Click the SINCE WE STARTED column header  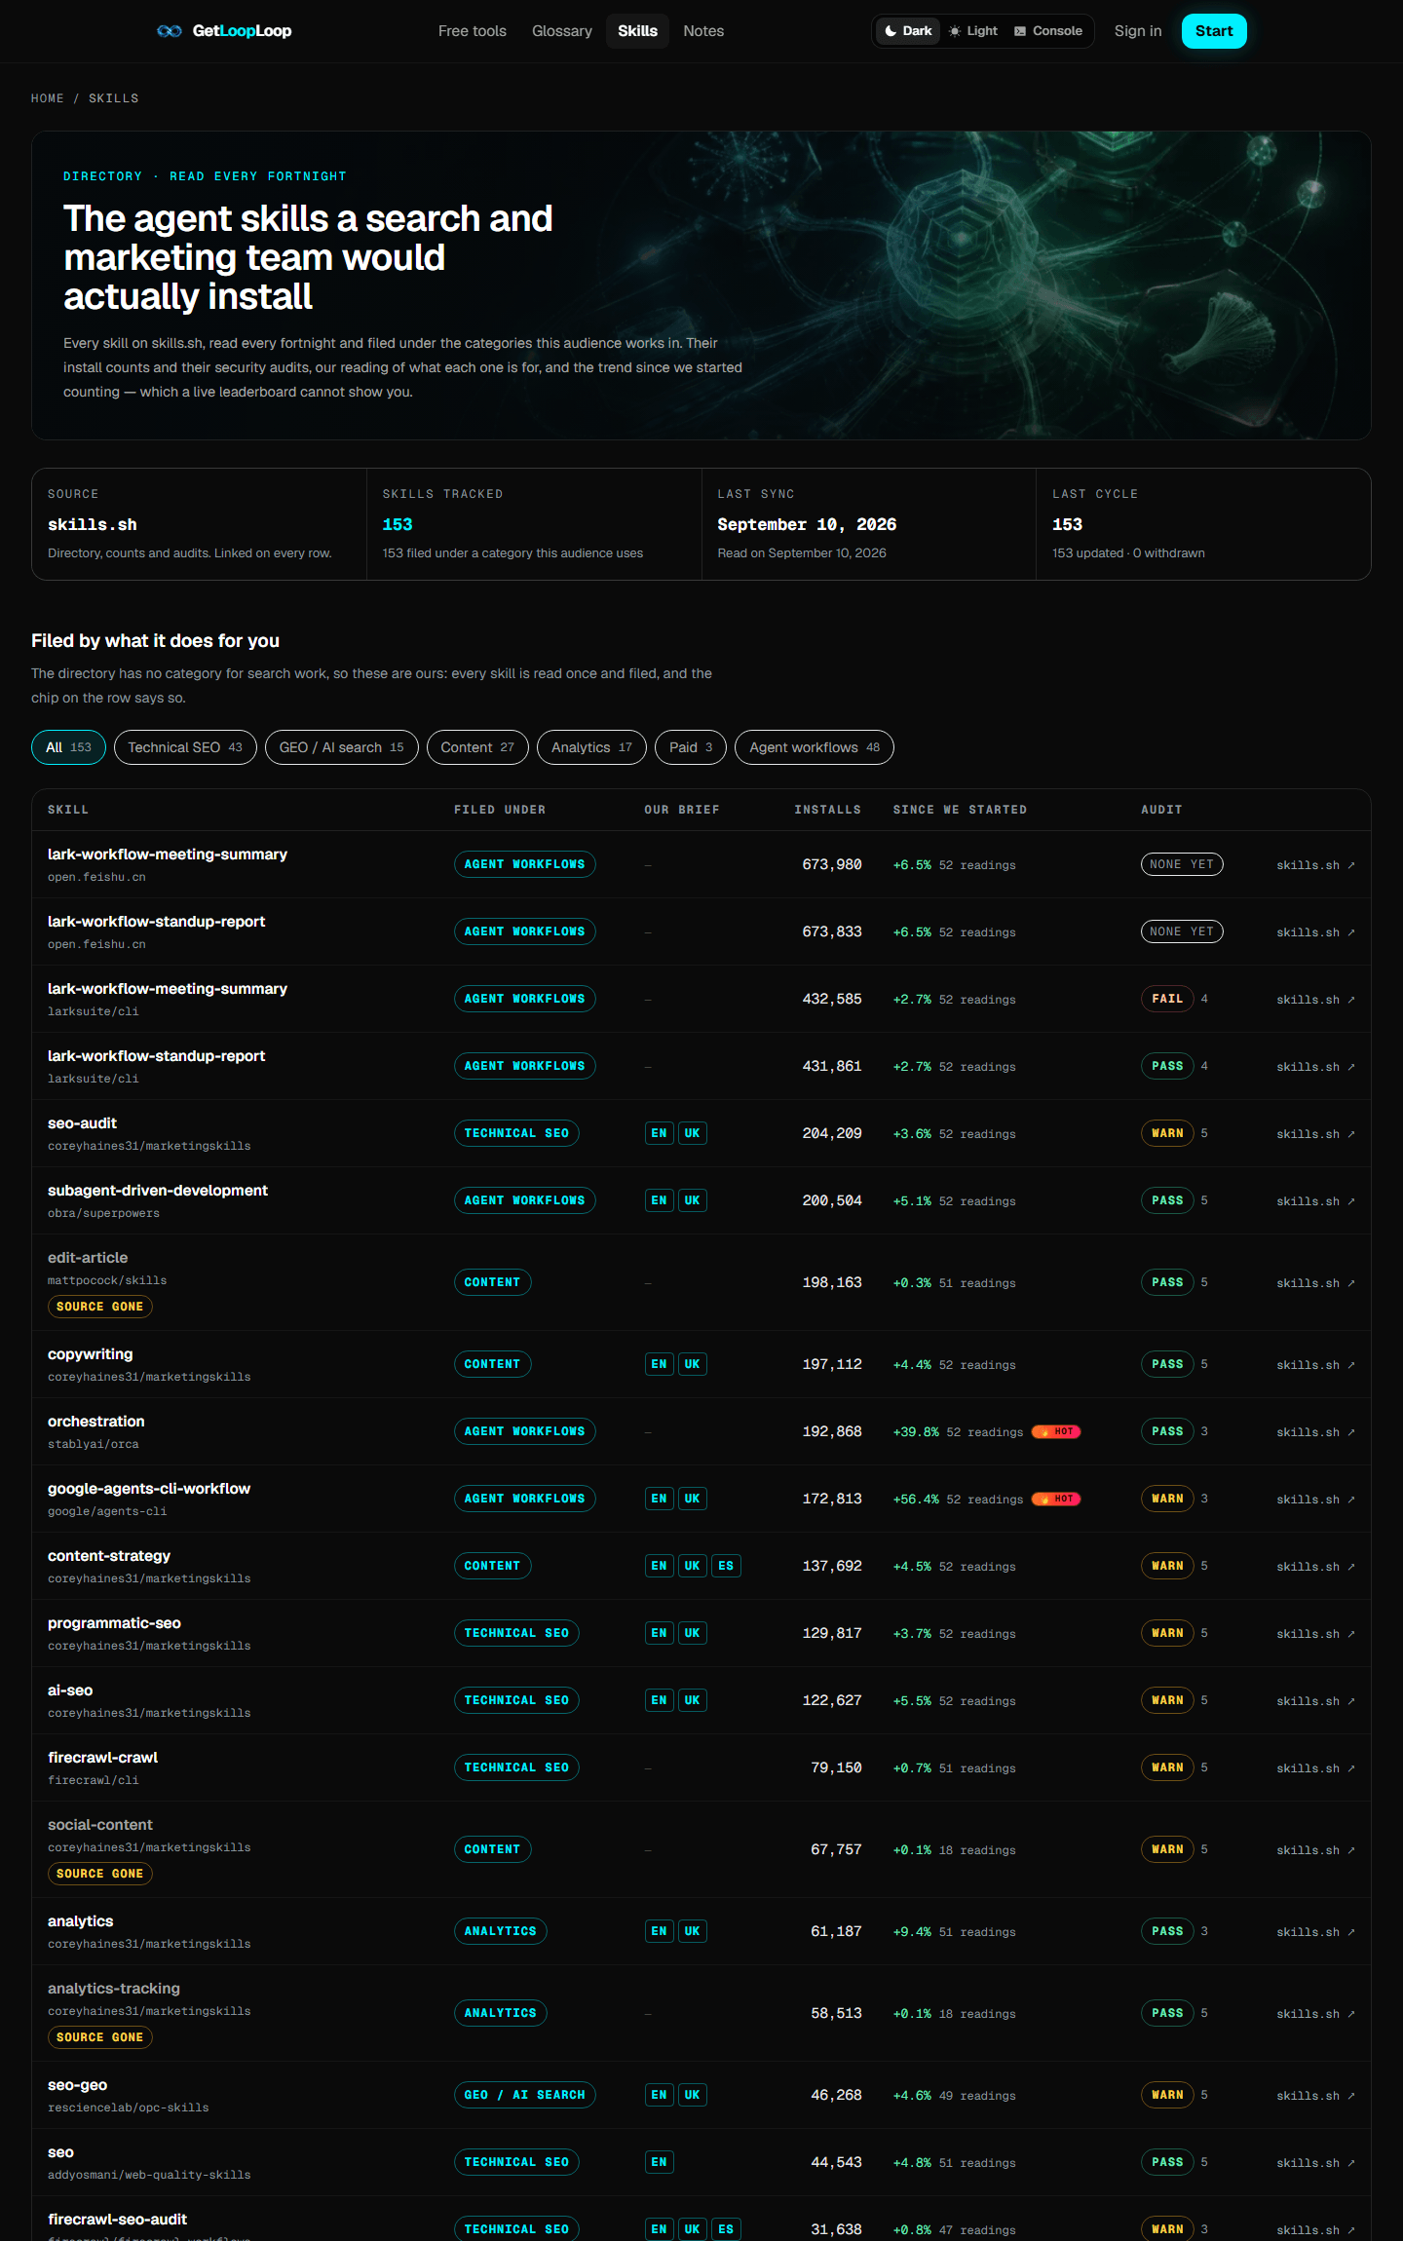point(960,810)
